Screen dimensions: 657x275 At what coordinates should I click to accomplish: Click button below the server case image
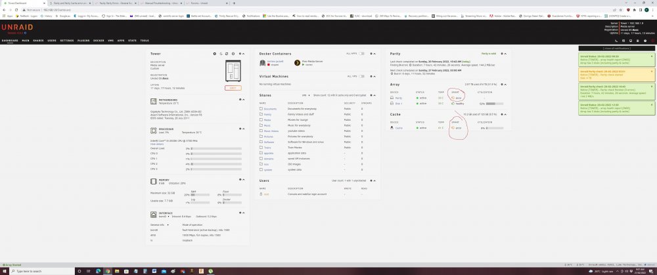pos(233,88)
